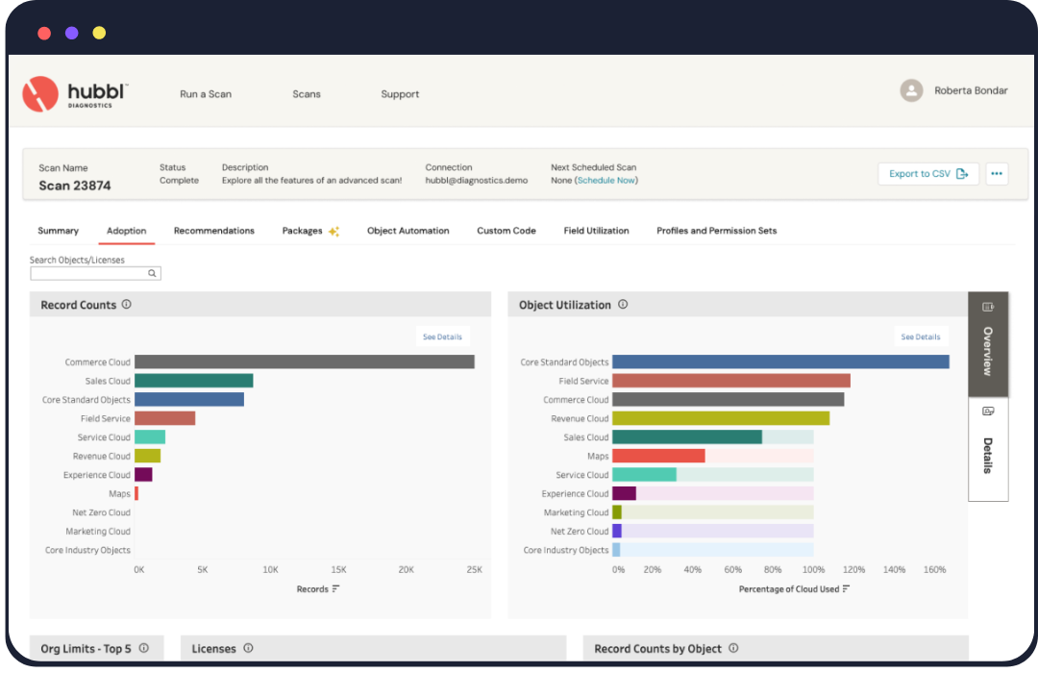The width and height of the screenshot is (1038, 673).
Task: Select the Overview side tab
Action: (988, 344)
